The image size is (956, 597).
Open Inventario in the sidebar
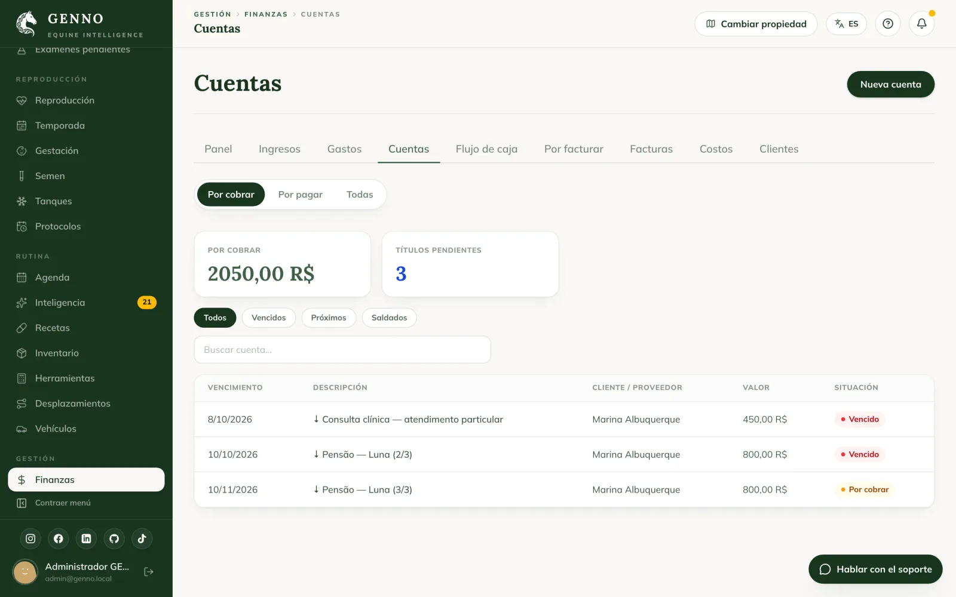tap(86, 353)
